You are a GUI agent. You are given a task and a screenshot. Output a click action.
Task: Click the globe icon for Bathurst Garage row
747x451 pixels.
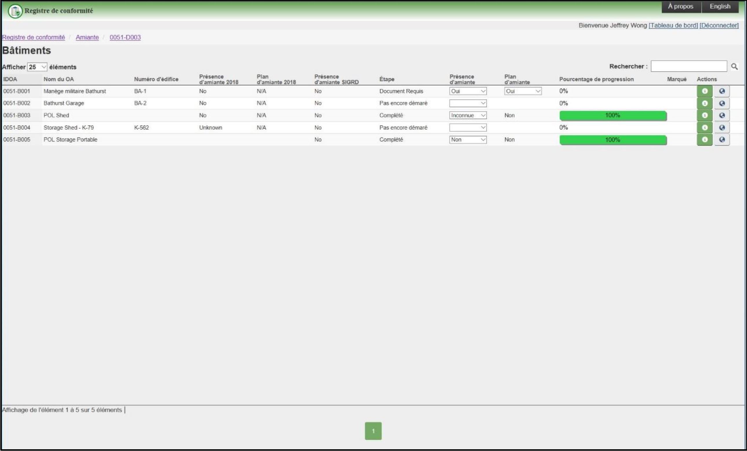722,103
